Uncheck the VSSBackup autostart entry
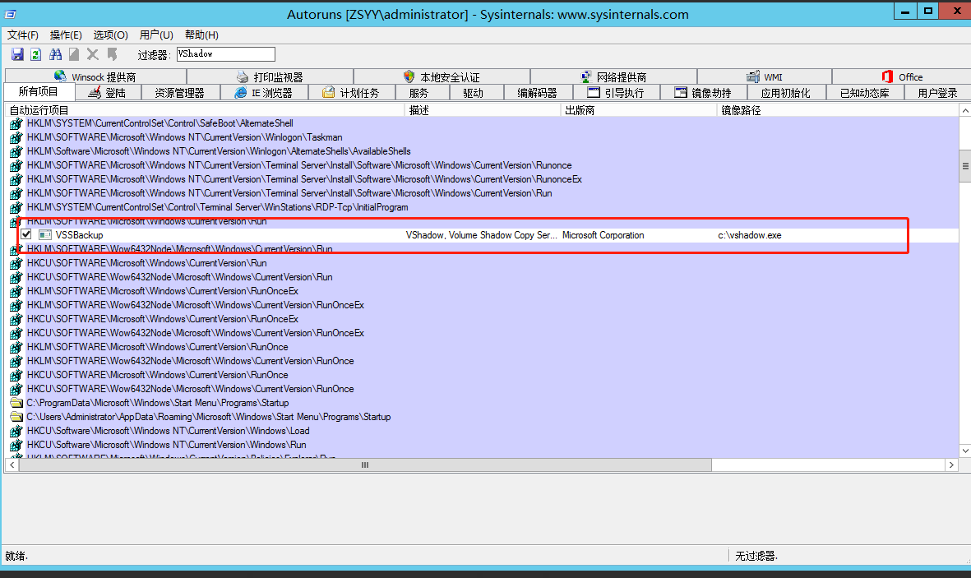The height and width of the screenshot is (578, 971). click(x=27, y=235)
